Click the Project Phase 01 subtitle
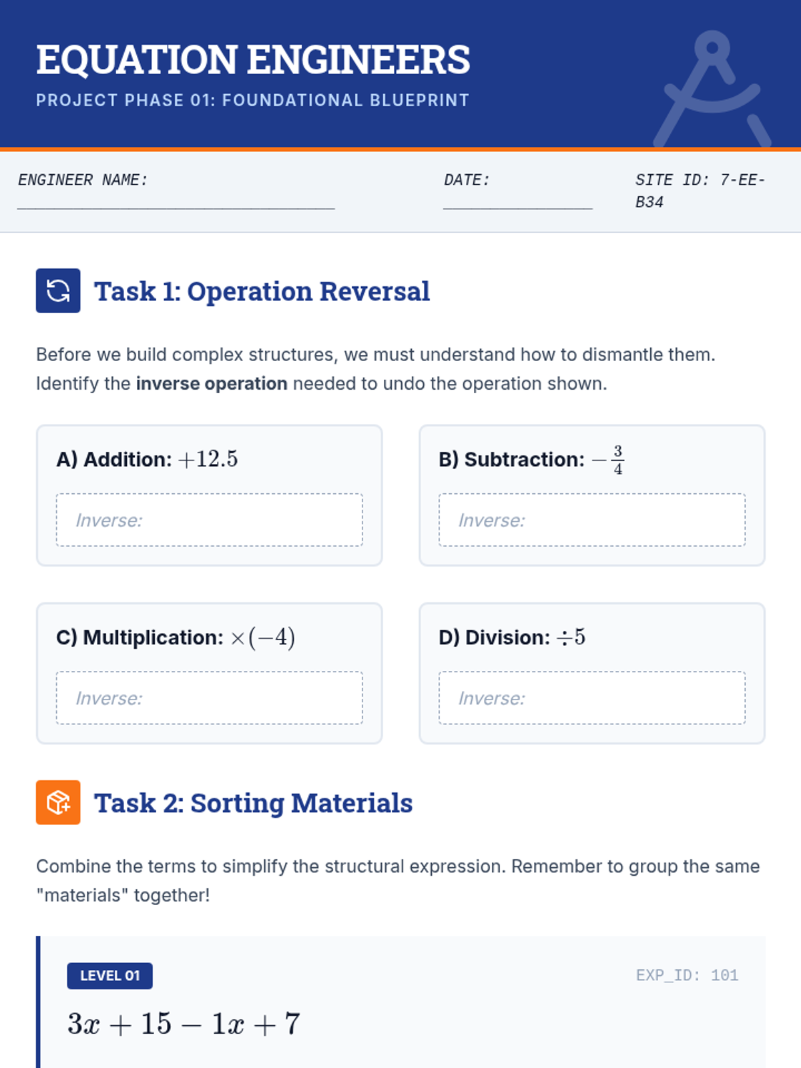801x1068 pixels. click(x=252, y=100)
